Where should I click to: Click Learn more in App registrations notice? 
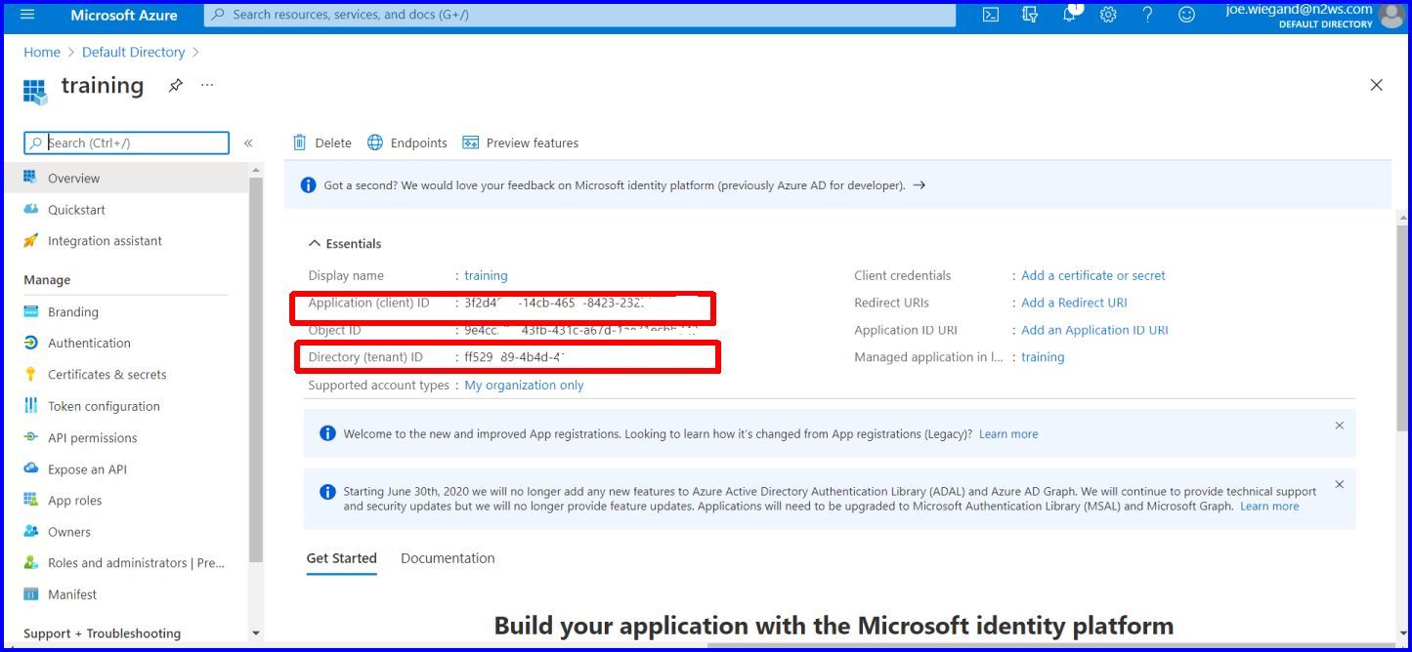click(1008, 434)
